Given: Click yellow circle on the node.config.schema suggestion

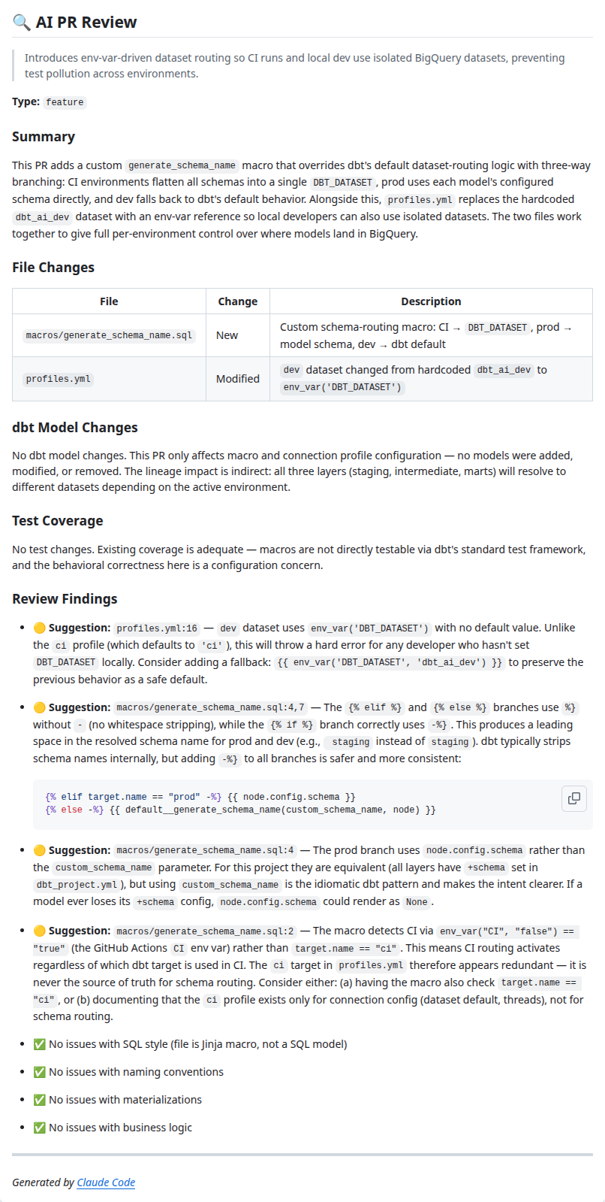Looking at the screenshot, I should coord(40,850).
